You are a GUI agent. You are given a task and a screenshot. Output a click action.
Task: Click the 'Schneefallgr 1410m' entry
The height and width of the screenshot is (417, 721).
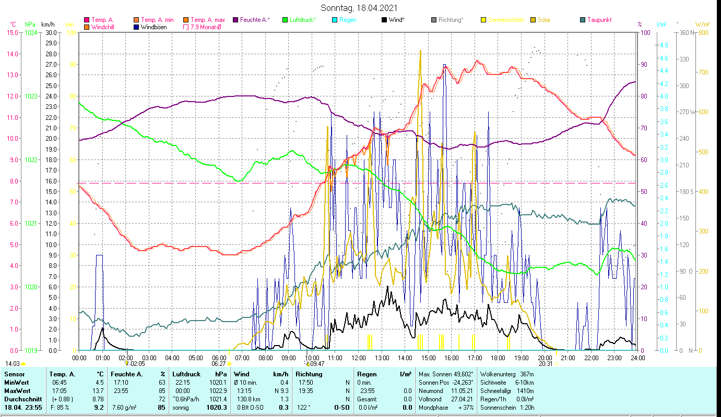pyautogui.click(x=506, y=390)
